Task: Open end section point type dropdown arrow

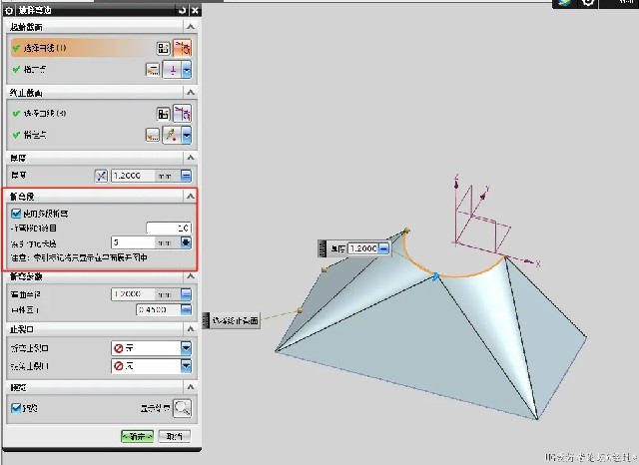Action: pyautogui.click(x=186, y=135)
